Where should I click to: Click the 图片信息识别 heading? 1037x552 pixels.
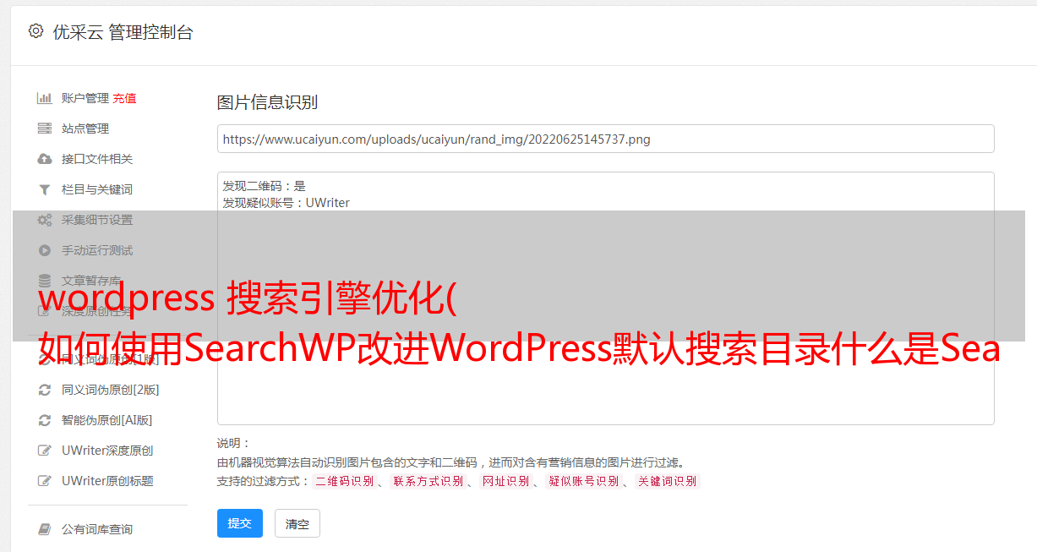267,102
